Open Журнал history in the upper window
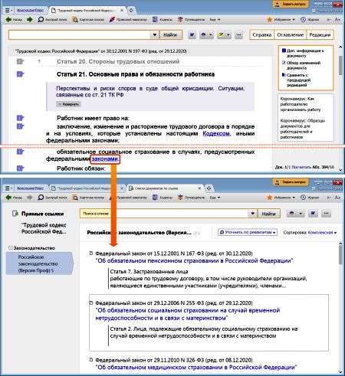 pos(310,19)
